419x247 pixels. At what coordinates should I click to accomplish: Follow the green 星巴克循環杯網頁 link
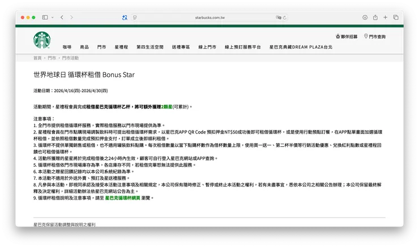point(123,198)
